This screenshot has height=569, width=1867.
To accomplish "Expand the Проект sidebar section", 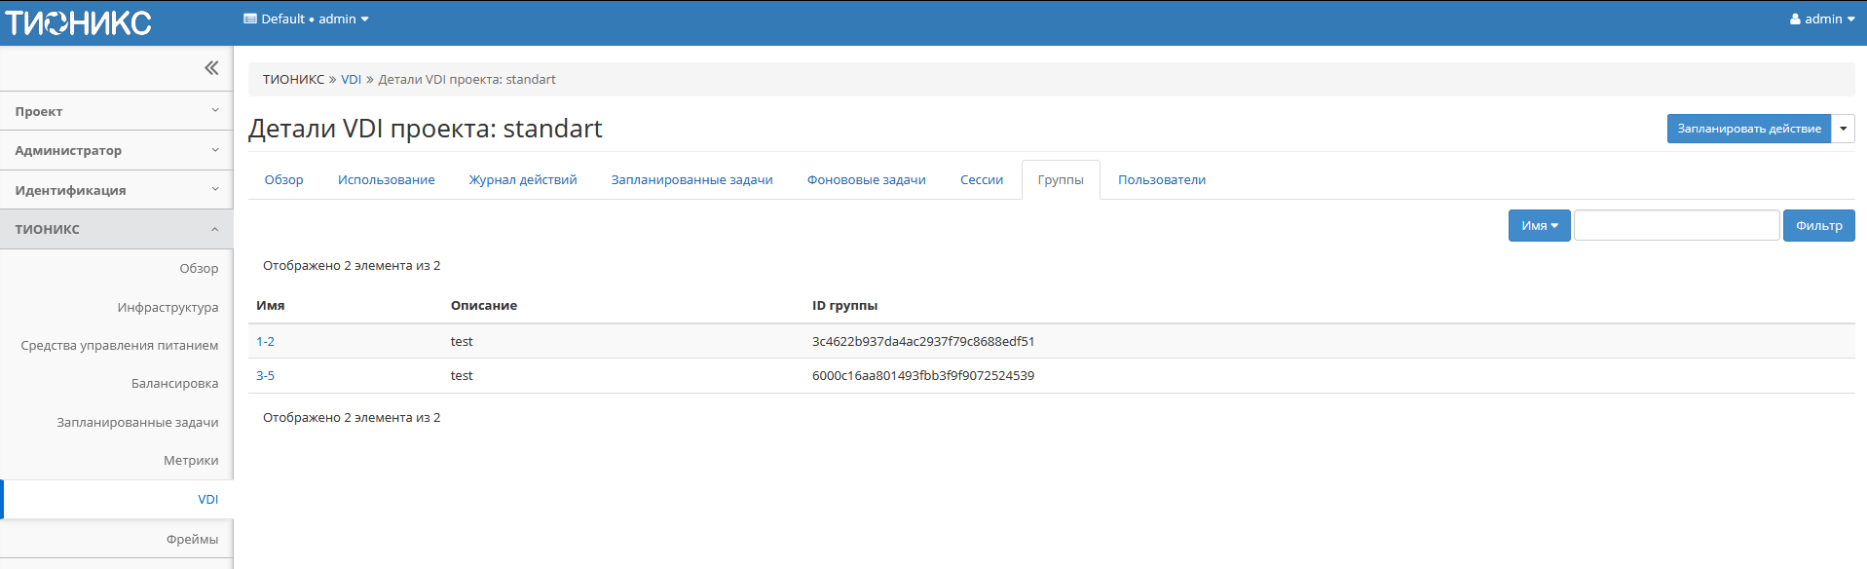I will (x=116, y=111).
